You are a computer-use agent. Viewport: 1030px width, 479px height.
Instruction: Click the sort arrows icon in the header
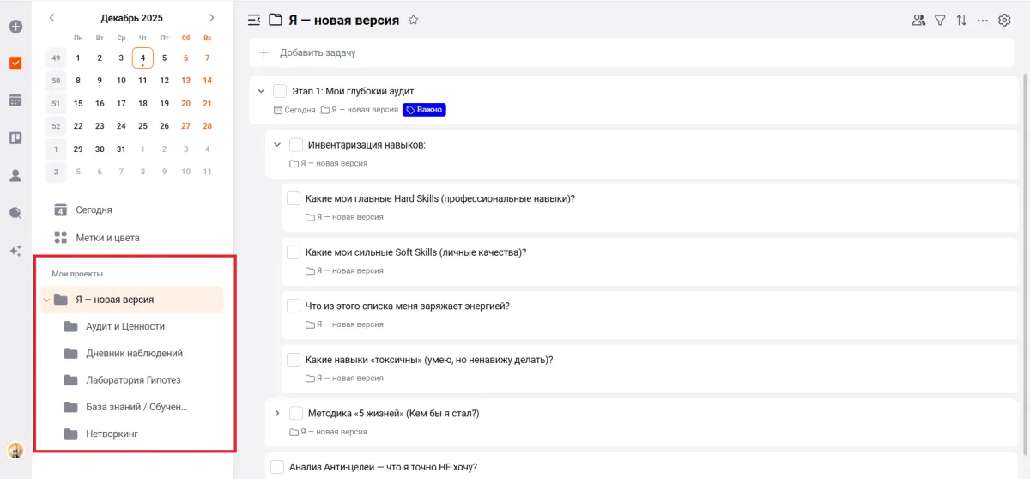point(961,20)
